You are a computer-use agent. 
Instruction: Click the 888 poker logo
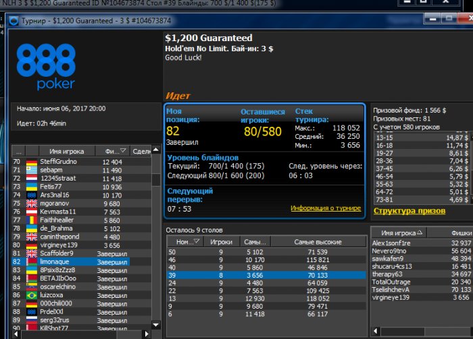pyautogui.click(x=46, y=67)
